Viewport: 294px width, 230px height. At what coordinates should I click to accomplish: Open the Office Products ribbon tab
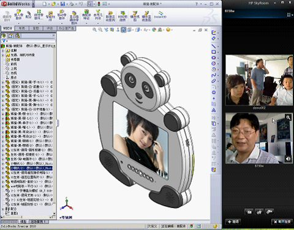(x=67, y=28)
